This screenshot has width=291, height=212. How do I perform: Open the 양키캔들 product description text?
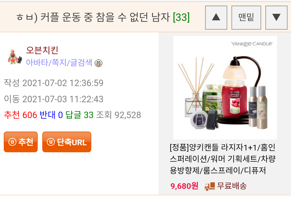(x=223, y=159)
